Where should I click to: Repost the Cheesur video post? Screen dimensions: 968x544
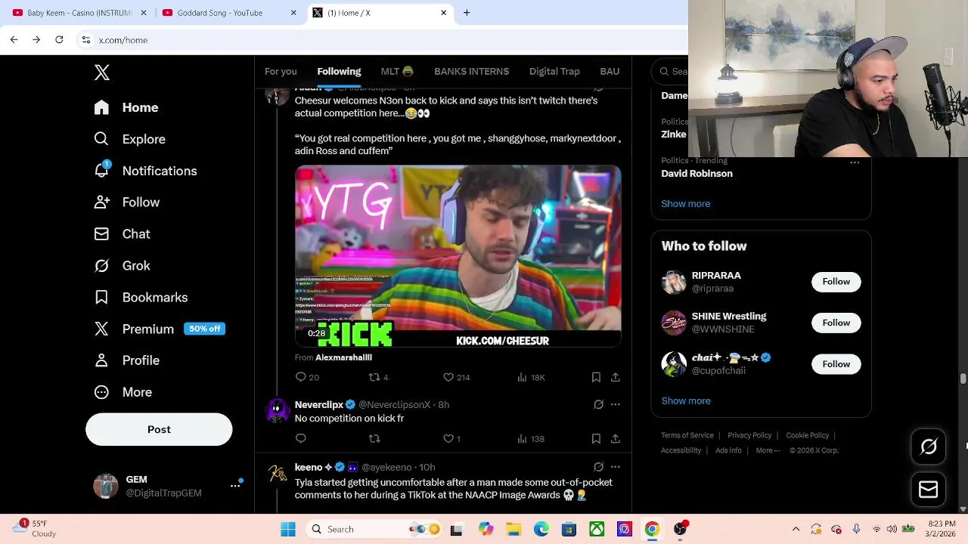378,377
